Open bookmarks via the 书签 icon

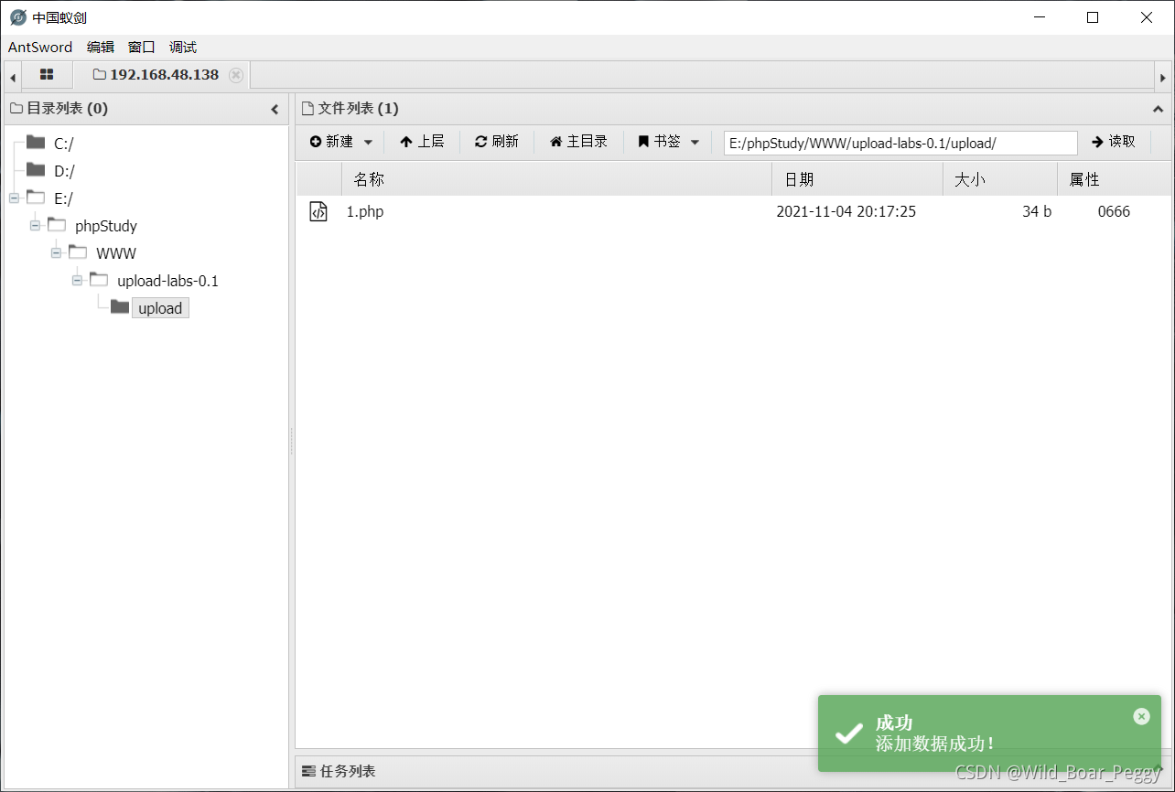click(643, 141)
